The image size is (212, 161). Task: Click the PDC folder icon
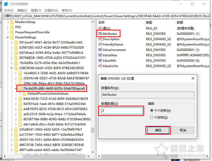[x=12, y=27]
